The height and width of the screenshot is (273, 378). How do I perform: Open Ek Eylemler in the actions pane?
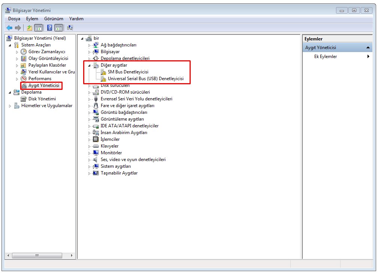click(x=325, y=57)
